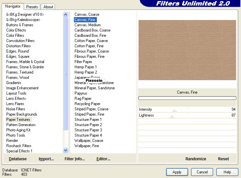Select Edges, Round category
Image resolution: width=241 pixels, height=178 pixels.
17,51
